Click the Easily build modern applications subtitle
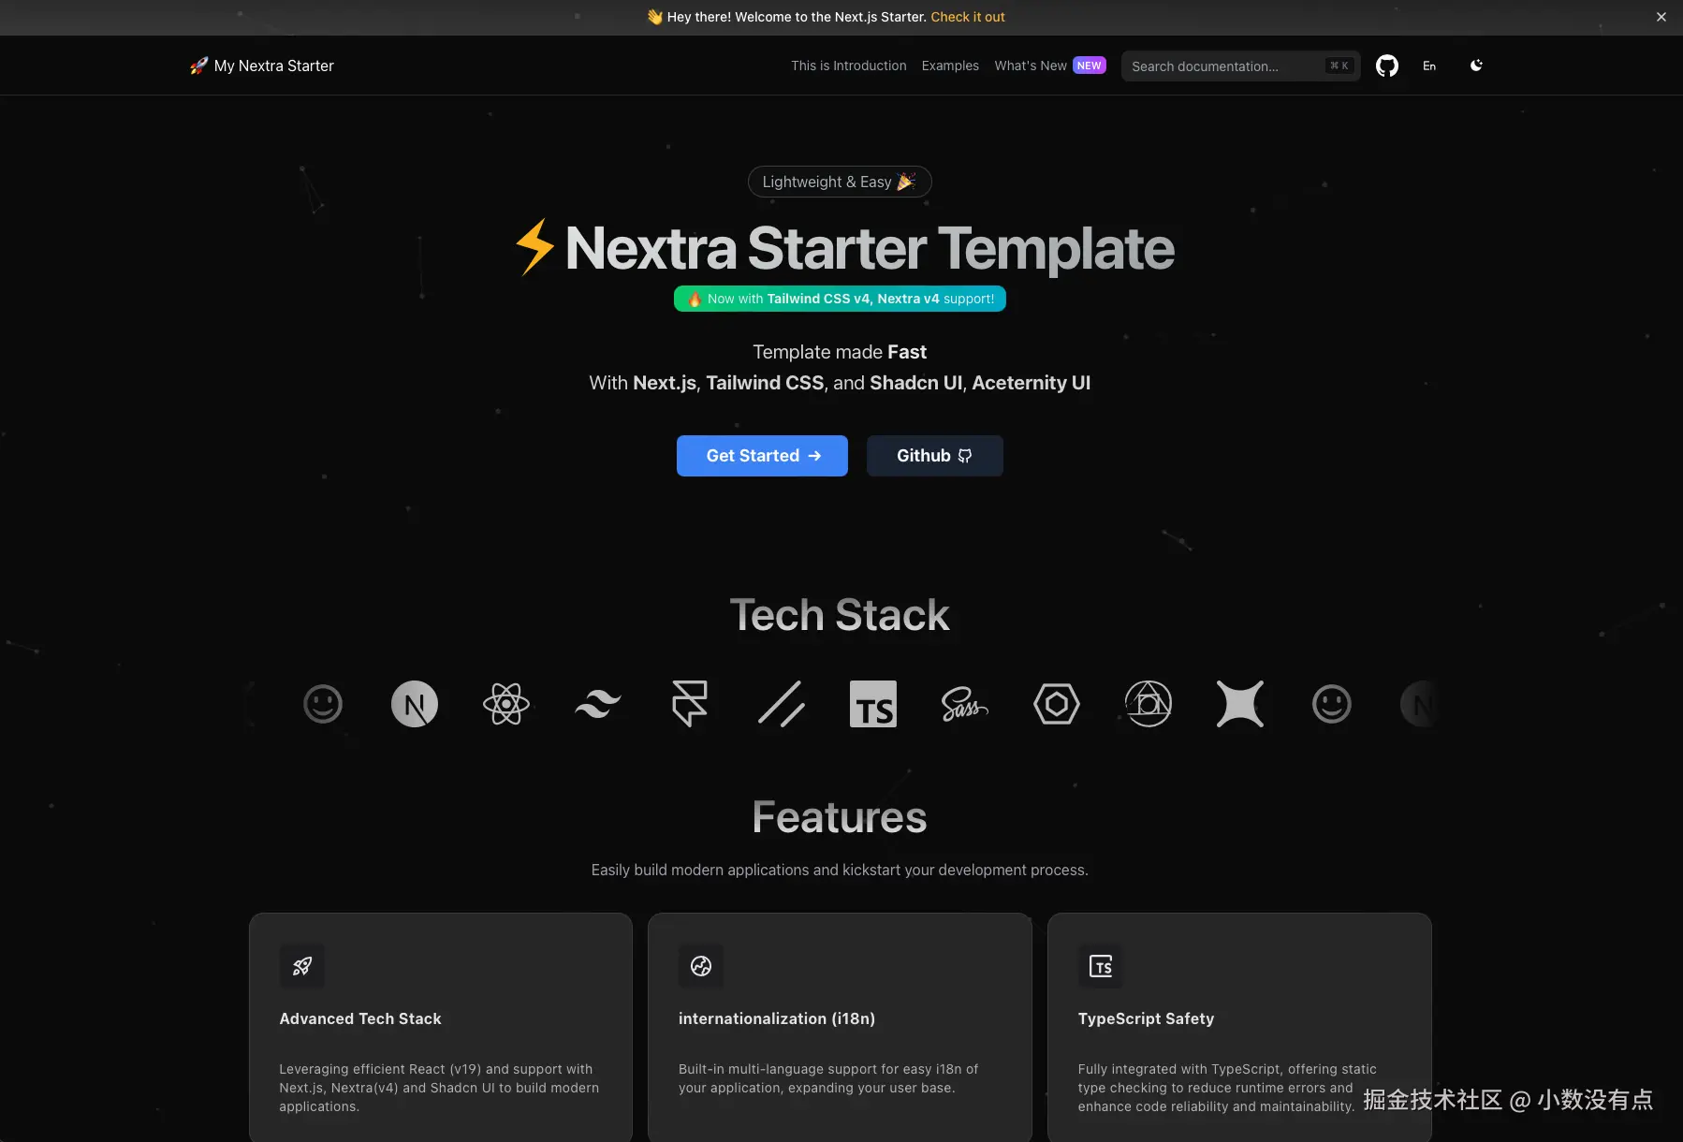Screen dimensions: 1683x1142 point(840,870)
